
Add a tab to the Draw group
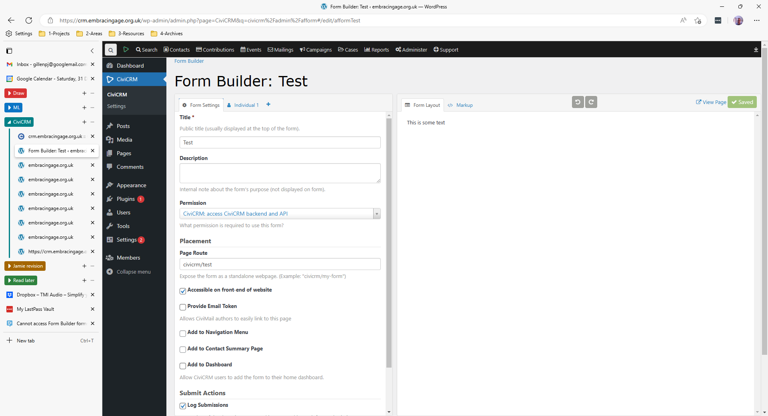(84, 93)
